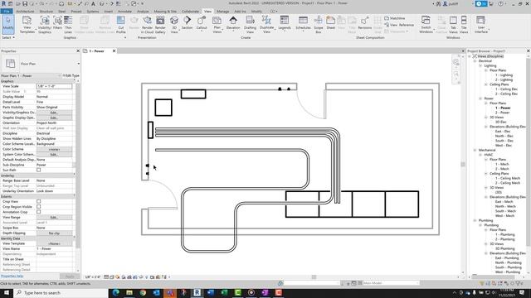Click Edit Type in Properties
Viewport: 531px width, 298px height.
(x=71, y=75)
